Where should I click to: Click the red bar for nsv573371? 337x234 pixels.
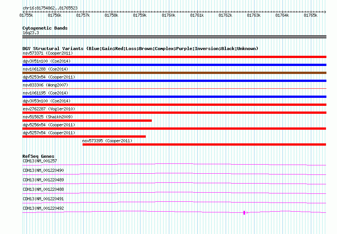pyautogui.click(x=174, y=57)
